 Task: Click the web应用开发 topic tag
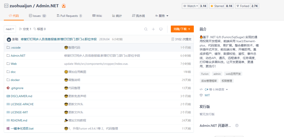[x=233, y=74]
